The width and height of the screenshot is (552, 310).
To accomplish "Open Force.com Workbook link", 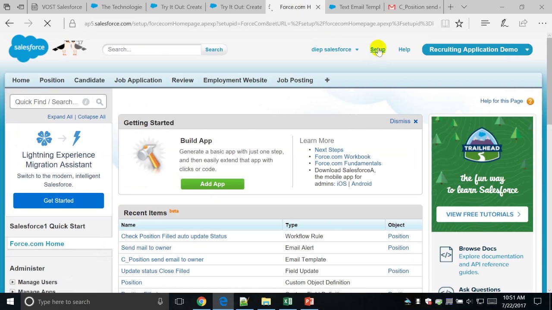I will point(342,157).
